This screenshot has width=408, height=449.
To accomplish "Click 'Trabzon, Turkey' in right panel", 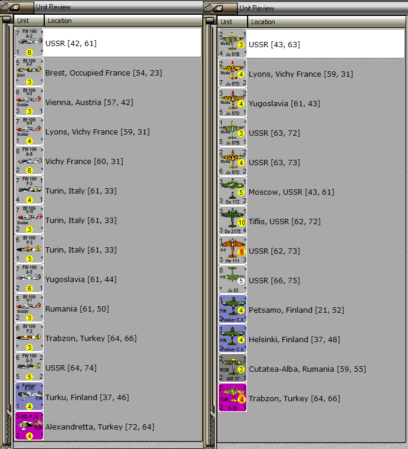I will pos(278,398).
